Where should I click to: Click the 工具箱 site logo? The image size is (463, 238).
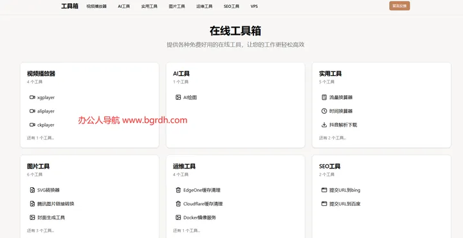[69, 6]
